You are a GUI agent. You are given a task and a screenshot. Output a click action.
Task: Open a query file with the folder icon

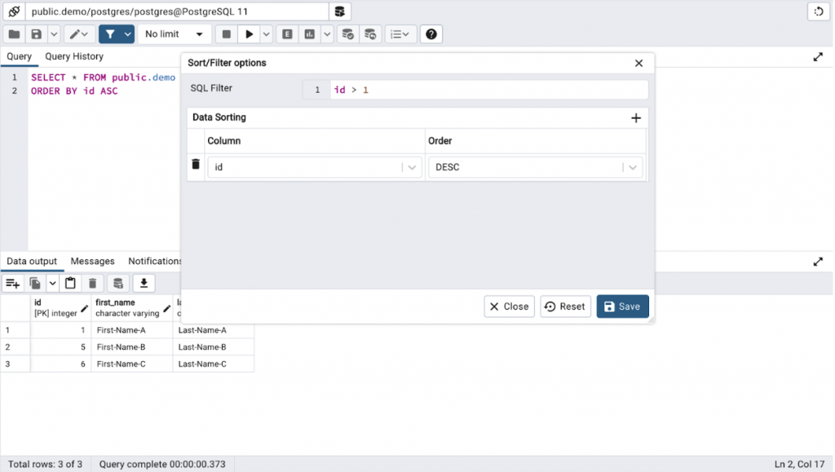[13, 33]
